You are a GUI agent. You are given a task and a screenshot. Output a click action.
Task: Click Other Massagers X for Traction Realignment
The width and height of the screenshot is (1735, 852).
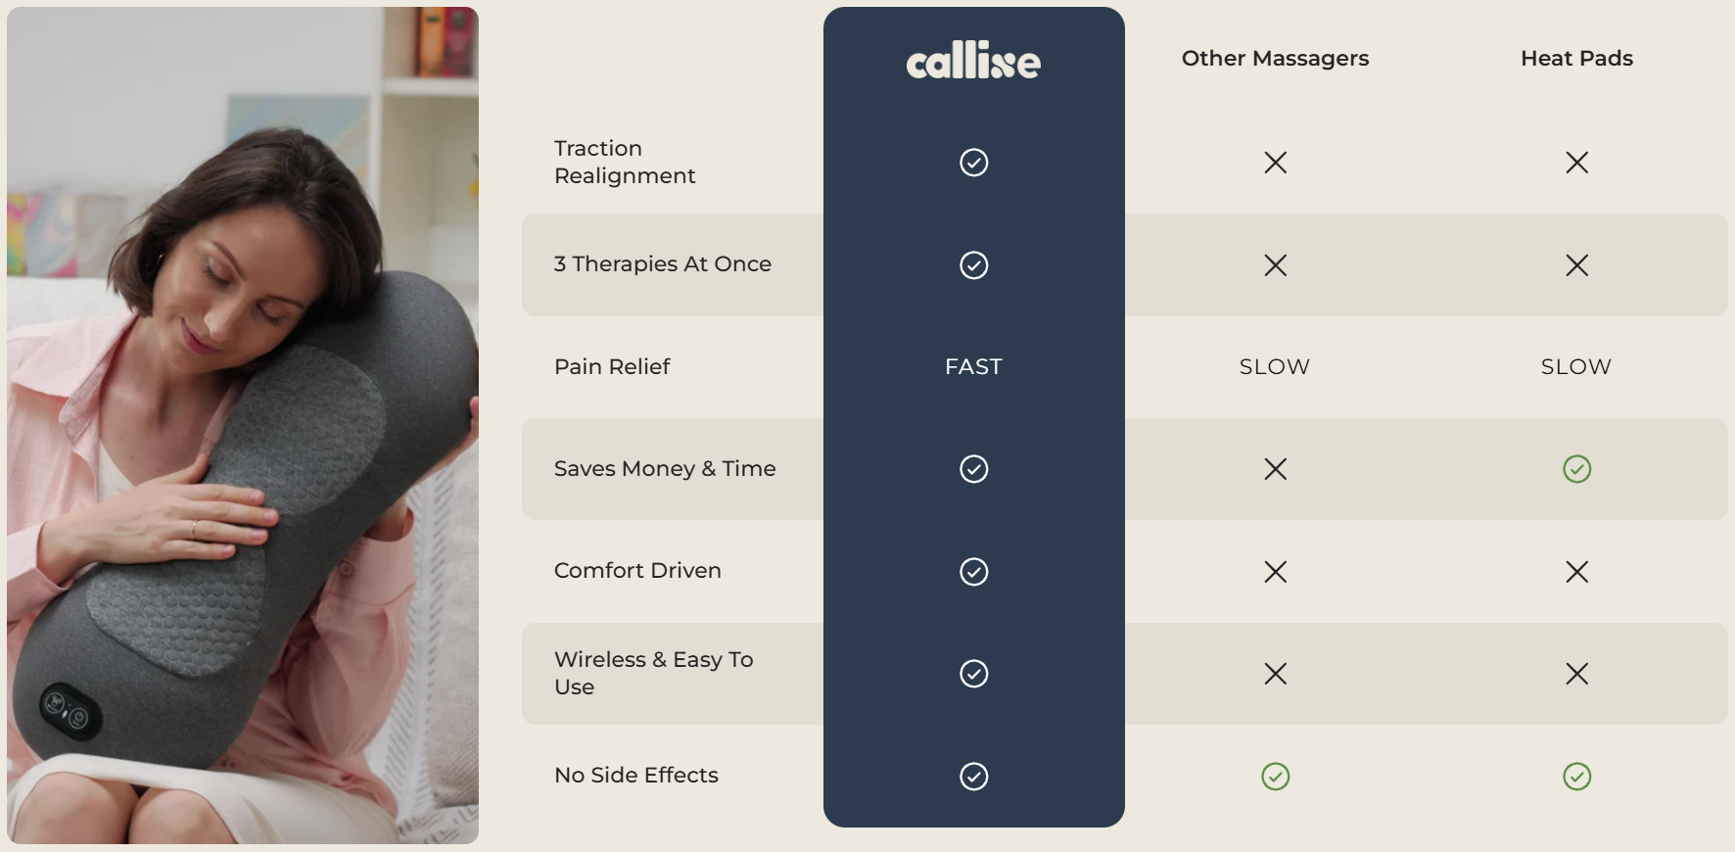coord(1275,163)
